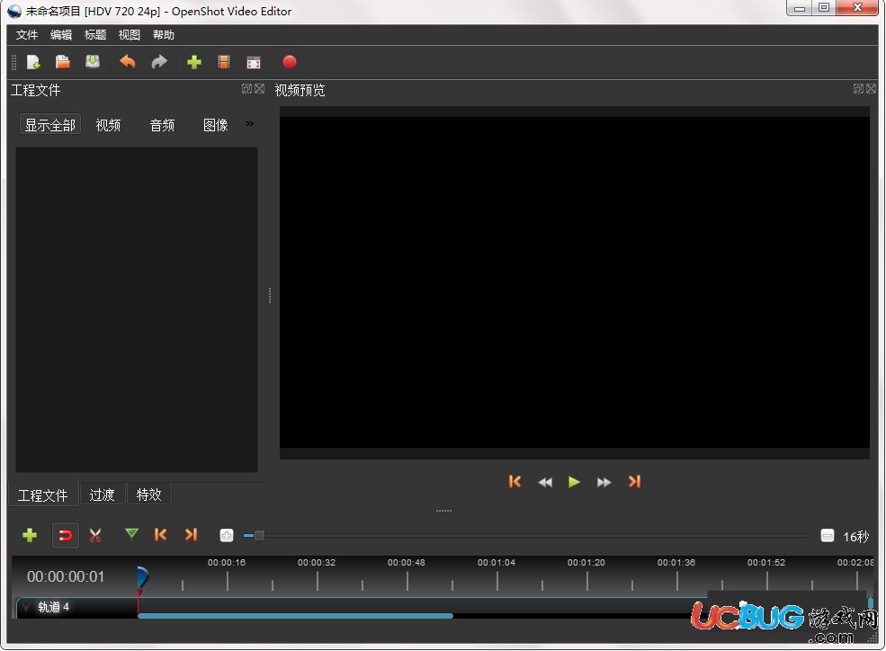Filter files by 音频
This screenshot has width=886, height=651.
tap(162, 125)
